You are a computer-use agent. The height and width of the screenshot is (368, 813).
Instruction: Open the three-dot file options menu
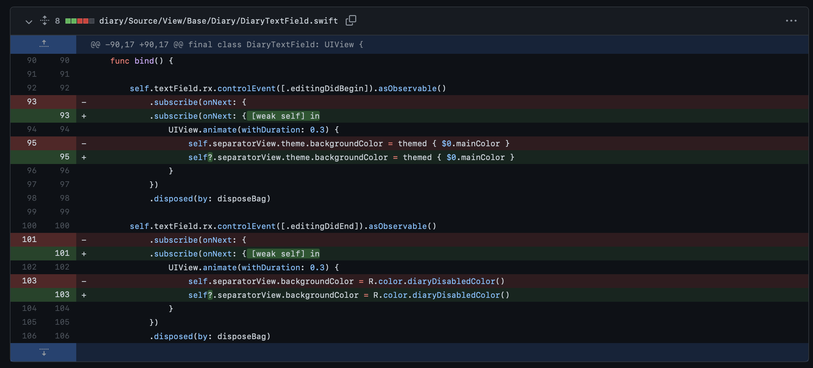pos(791,21)
